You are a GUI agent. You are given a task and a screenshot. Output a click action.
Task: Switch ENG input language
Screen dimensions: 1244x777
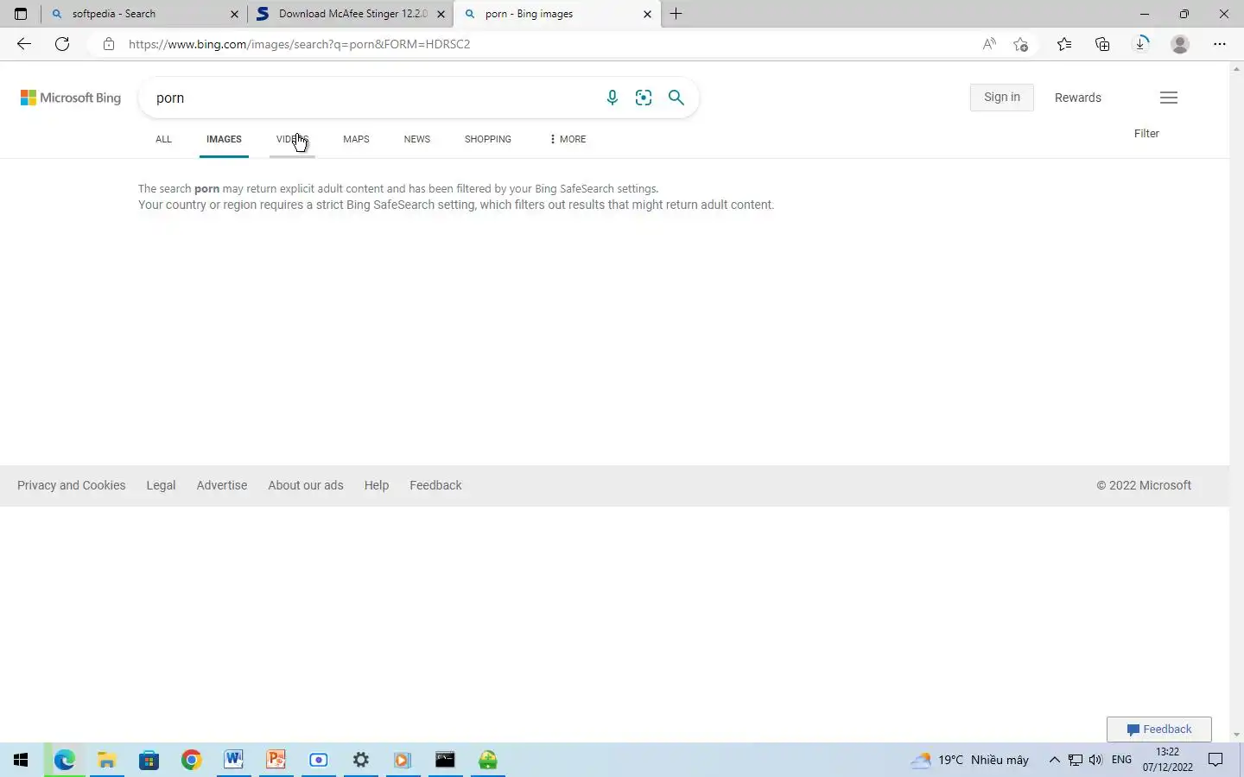[1121, 760]
